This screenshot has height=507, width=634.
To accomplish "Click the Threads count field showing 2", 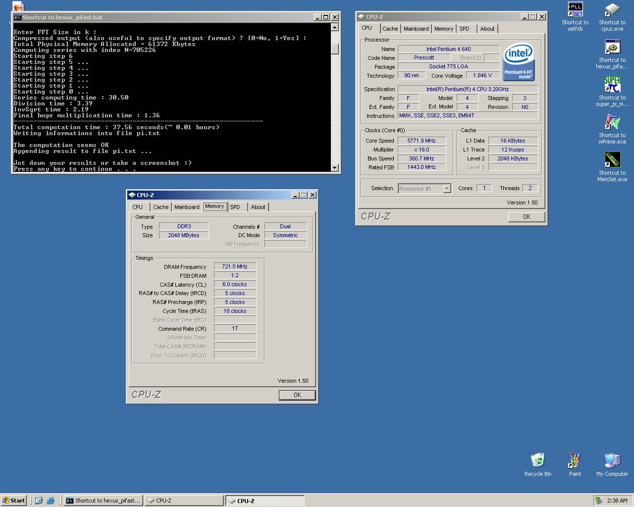I will pos(530,188).
